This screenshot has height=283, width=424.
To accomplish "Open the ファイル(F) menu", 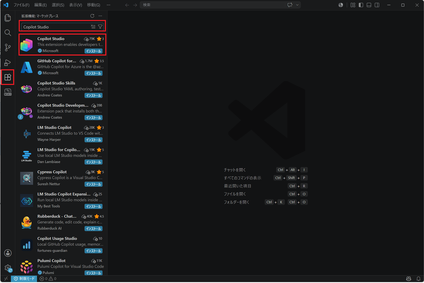I will 21,5.
